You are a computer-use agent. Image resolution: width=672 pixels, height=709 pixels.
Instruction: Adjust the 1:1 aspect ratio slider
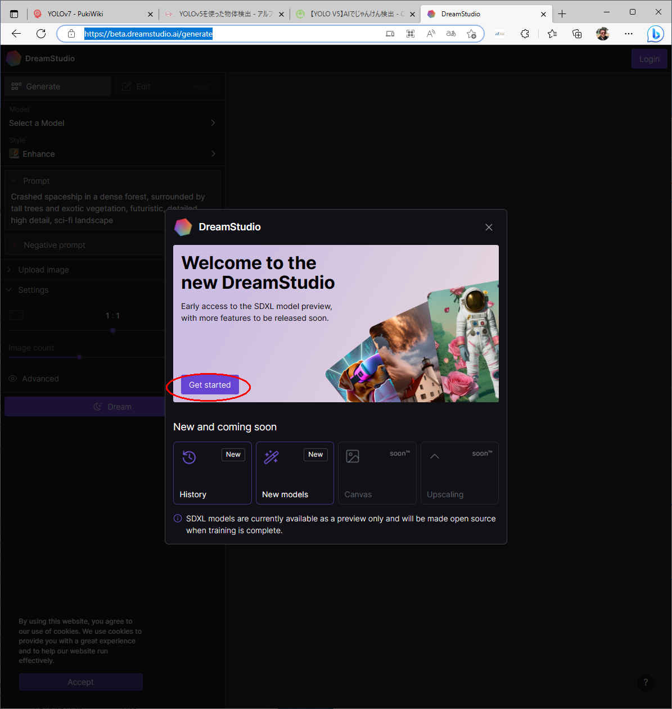tap(113, 331)
